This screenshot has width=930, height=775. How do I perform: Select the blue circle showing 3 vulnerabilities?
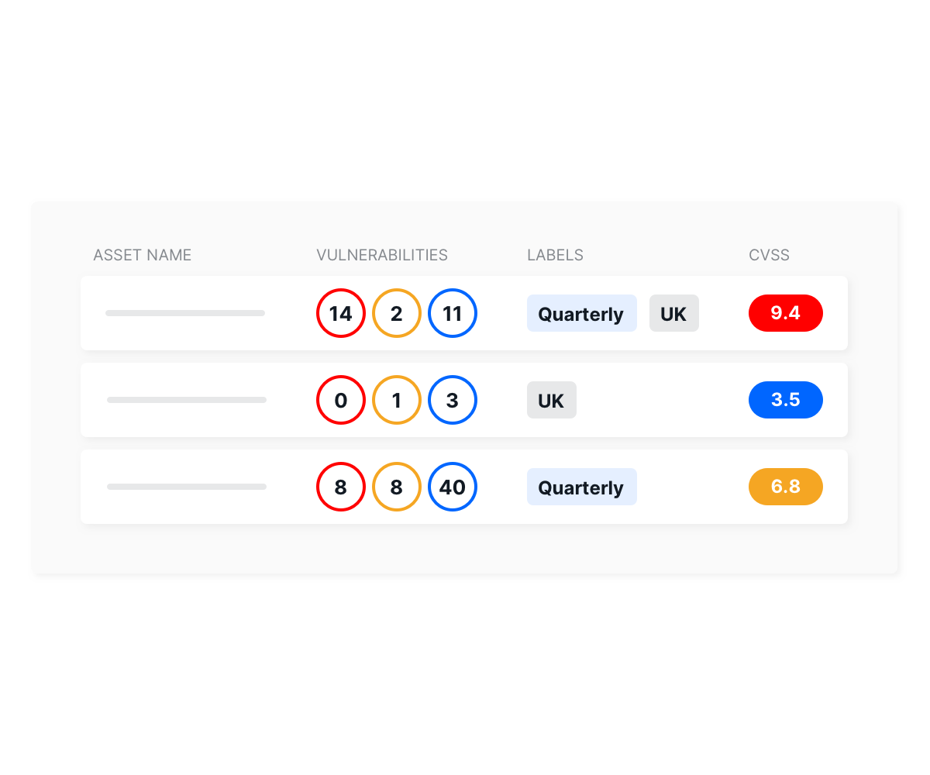pos(453,400)
